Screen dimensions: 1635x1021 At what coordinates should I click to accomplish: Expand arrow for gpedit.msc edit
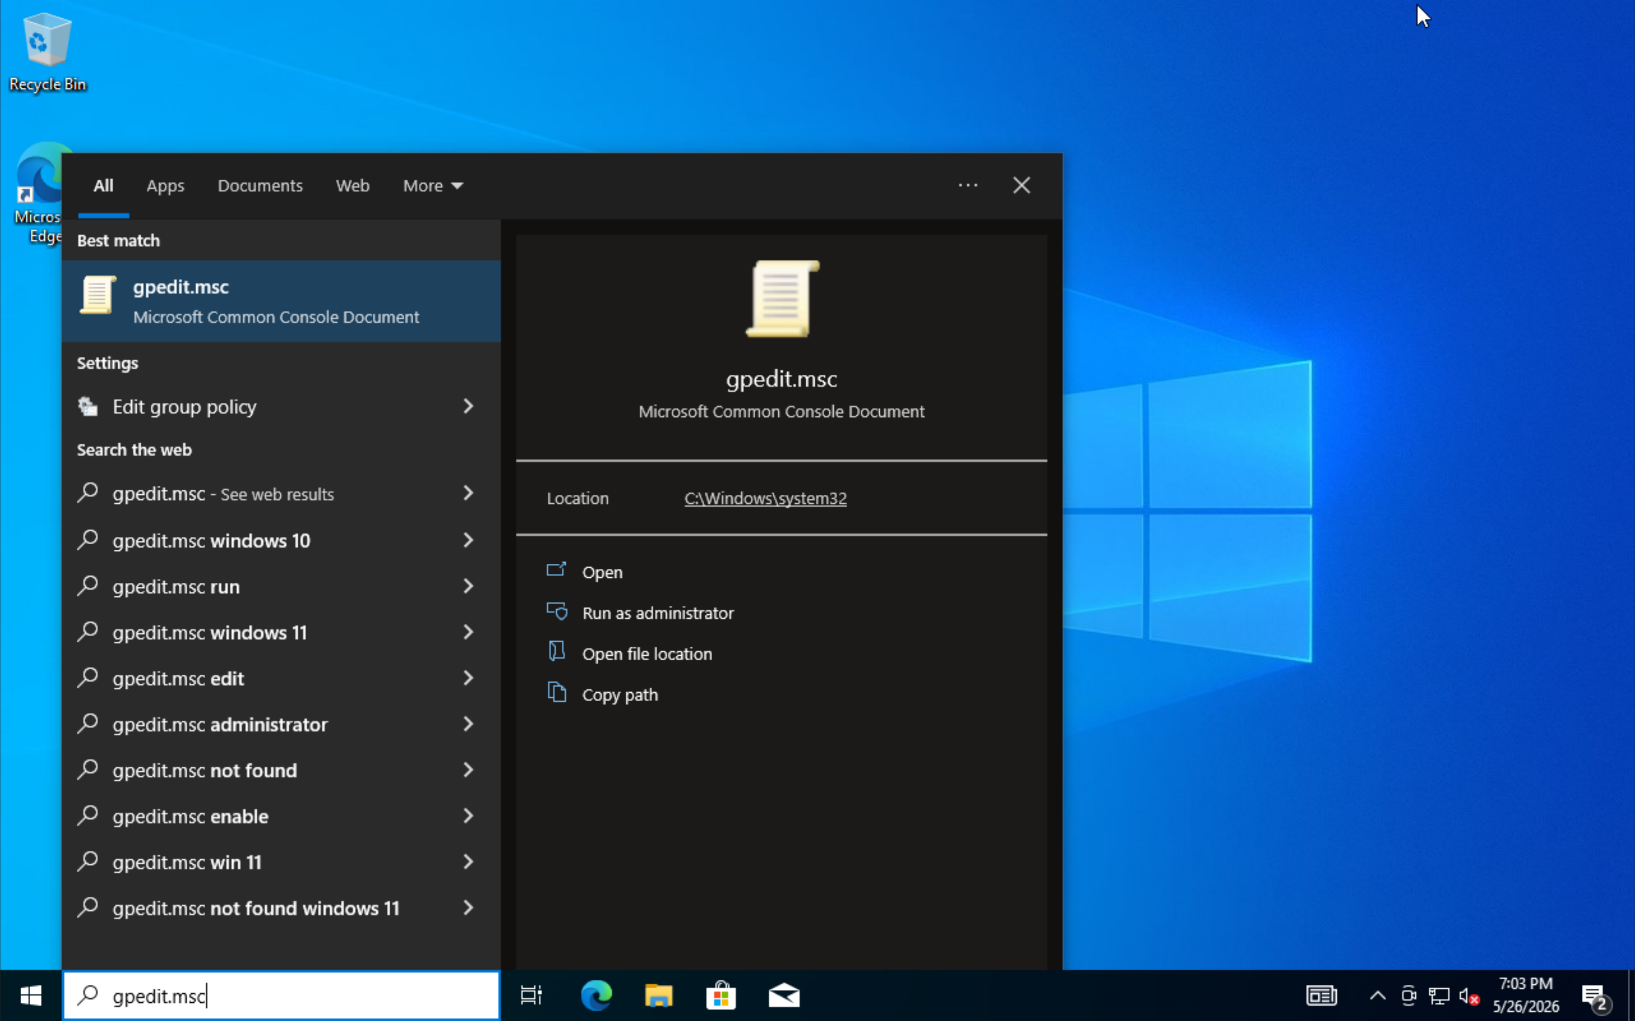coord(468,677)
